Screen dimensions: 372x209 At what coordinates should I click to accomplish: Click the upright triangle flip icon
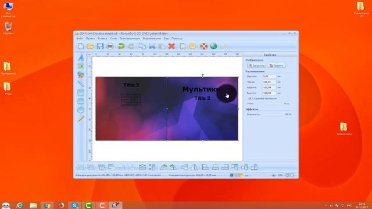point(194,167)
